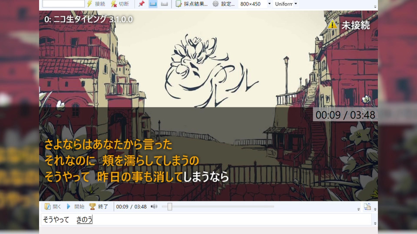Expand the input bar overflow arrow
Viewport: 417px width, 234px height.
(375, 224)
